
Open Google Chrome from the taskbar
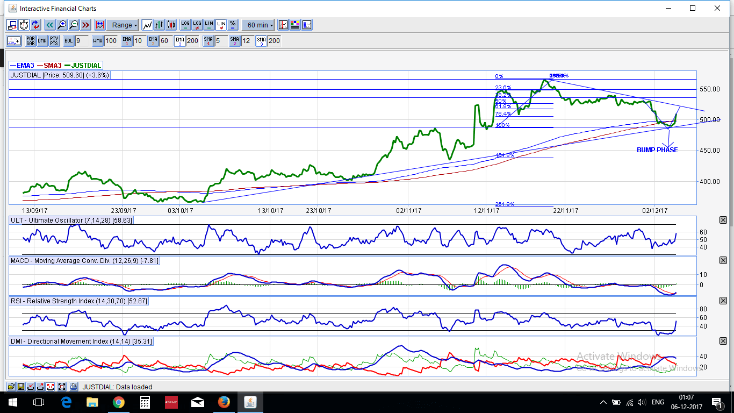click(x=118, y=402)
